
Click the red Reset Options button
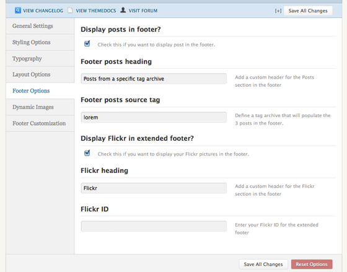312,264
